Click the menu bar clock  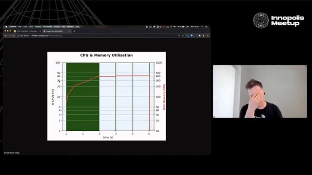[x=195, y=27]
